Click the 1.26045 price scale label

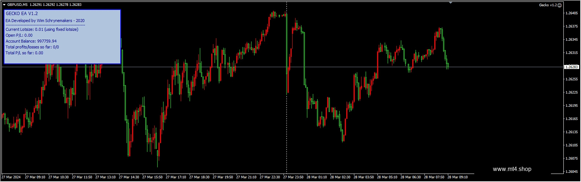tap(571, 172)
